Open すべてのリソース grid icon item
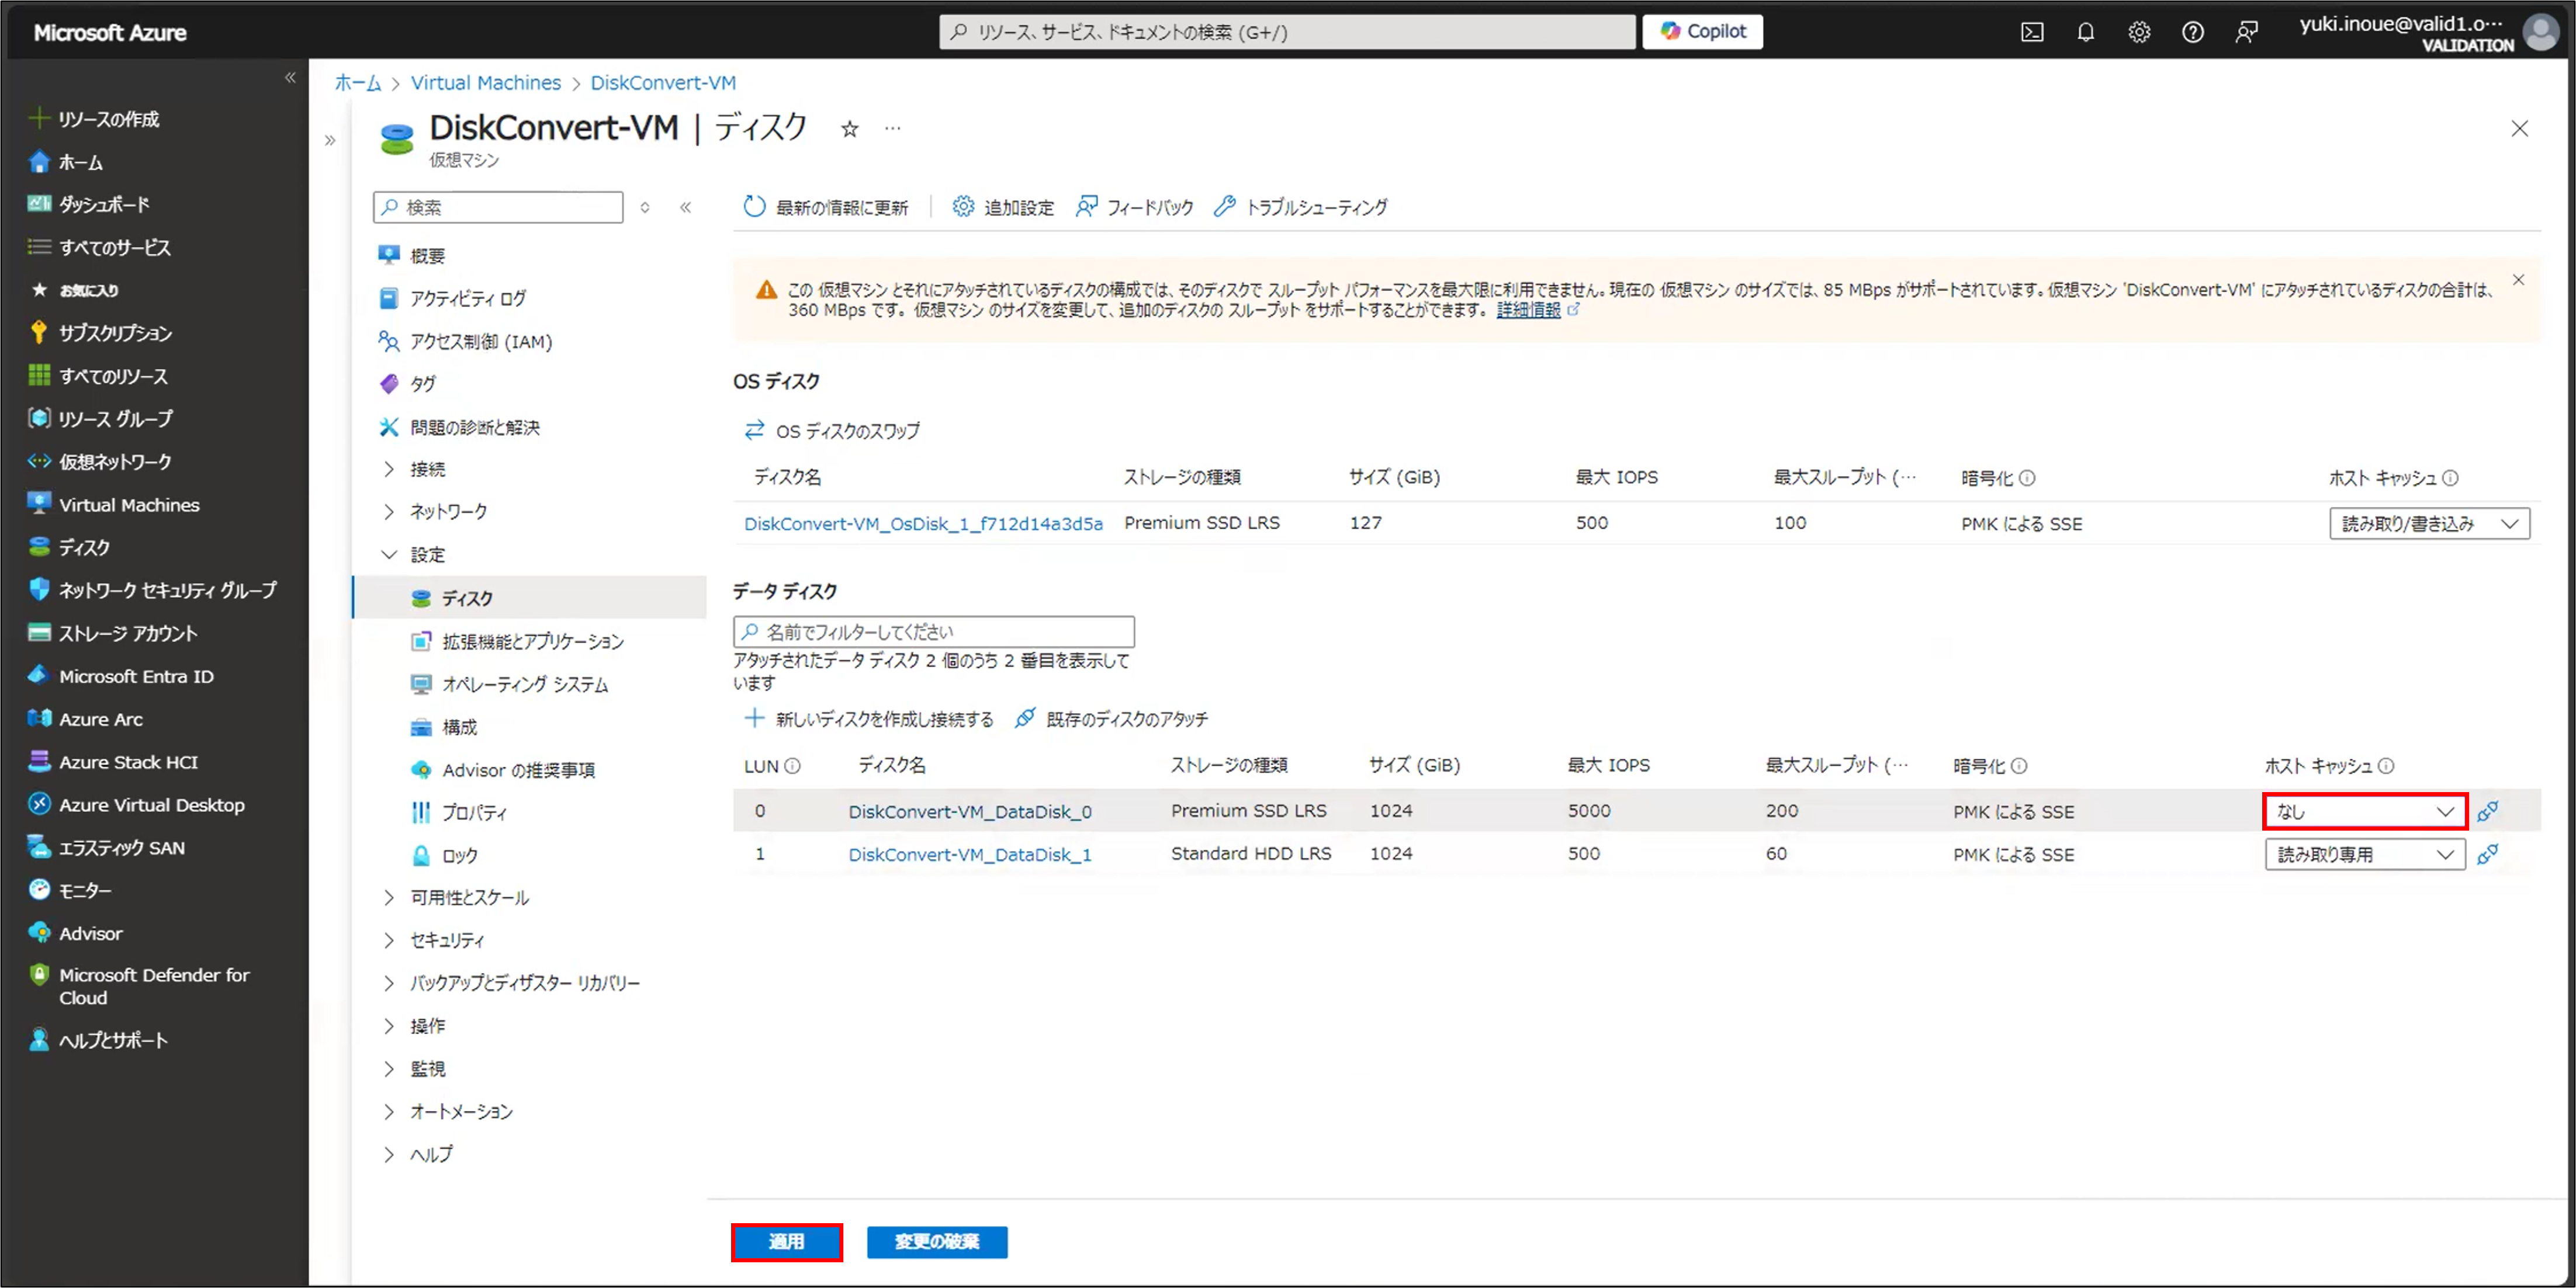 [98, 376]
